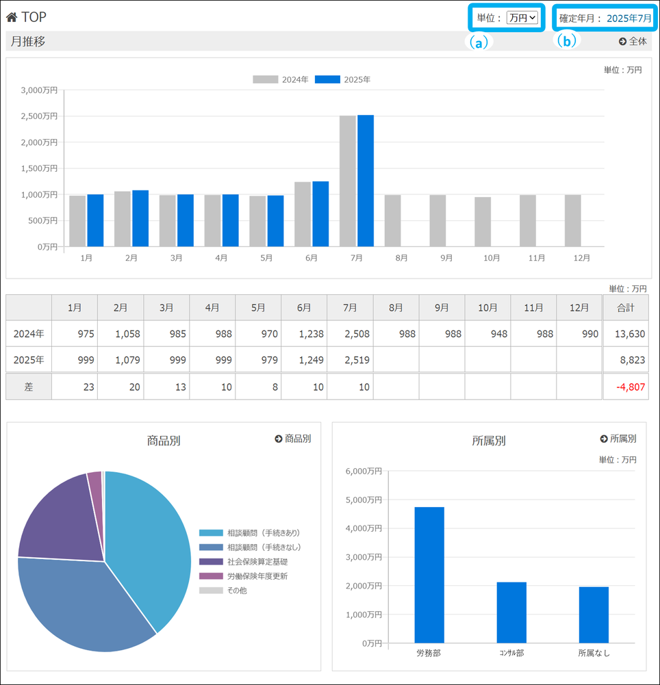Click the arrow icon next to 所属別
Screen dimensions: 660x685
(x=604, y=439)
